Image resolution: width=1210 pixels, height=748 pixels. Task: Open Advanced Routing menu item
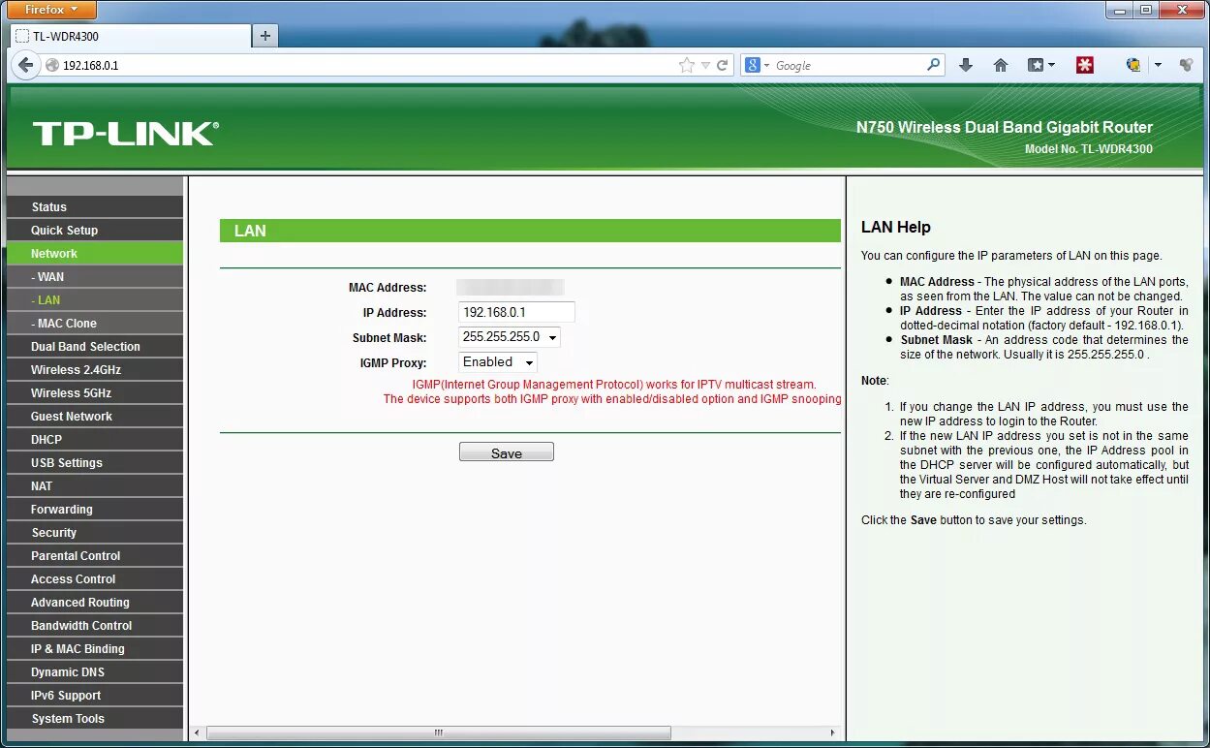coord(94,603)
